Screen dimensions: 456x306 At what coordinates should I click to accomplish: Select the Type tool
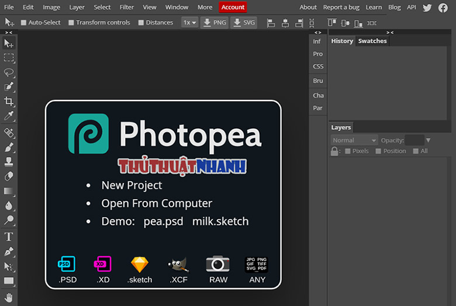[9, 237]
